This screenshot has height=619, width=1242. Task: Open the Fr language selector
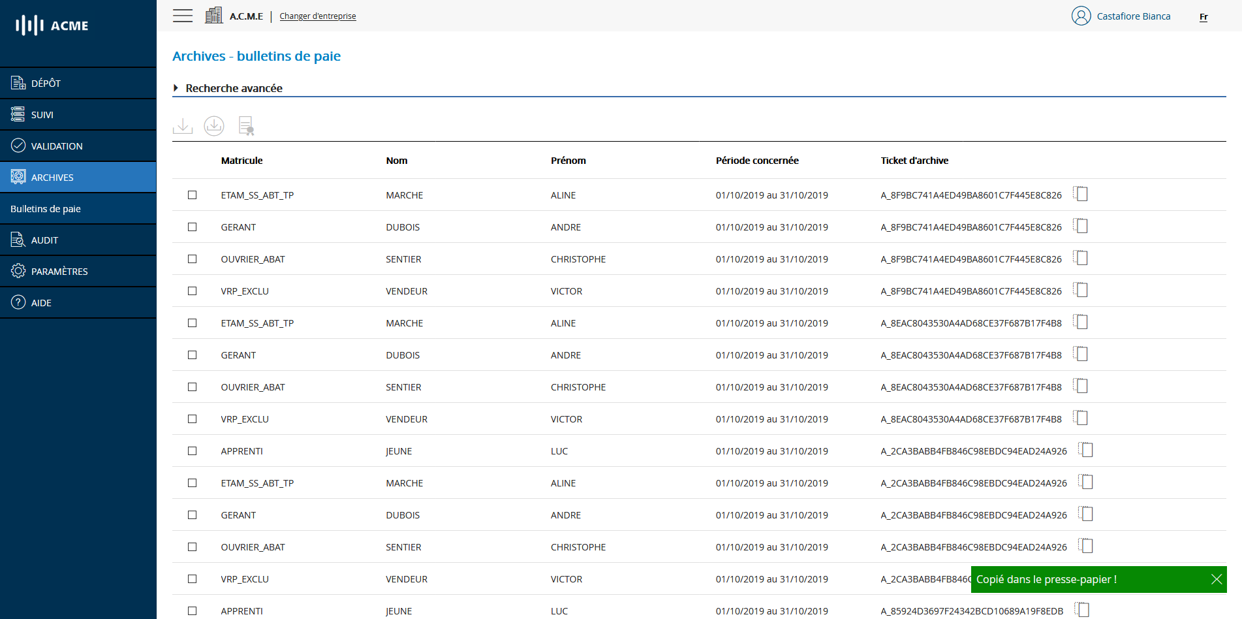(x=1203, y=17)
